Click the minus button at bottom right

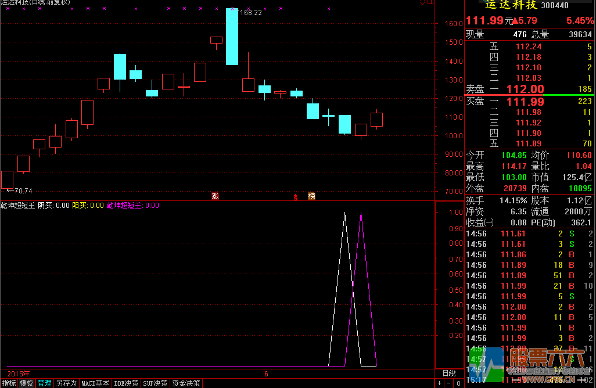click(x=449, y=383)
